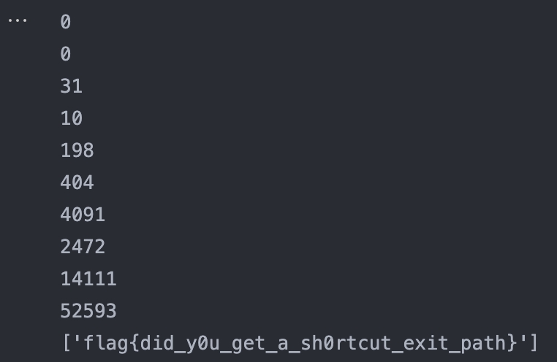The height and width of the screenshot is (362, 557).
Task: Place cursor on output value 4091
Action: (83, 215)
